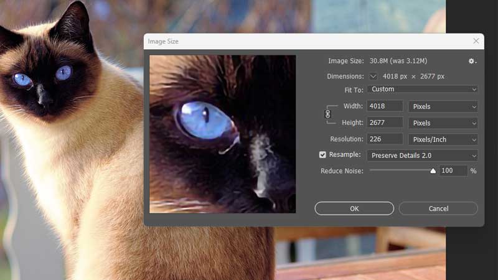Viewport: 498px width, 280px height.
Task: Click the Reduce Noise percent field 100
Action: pyautogui.click(x=453, y=170)
